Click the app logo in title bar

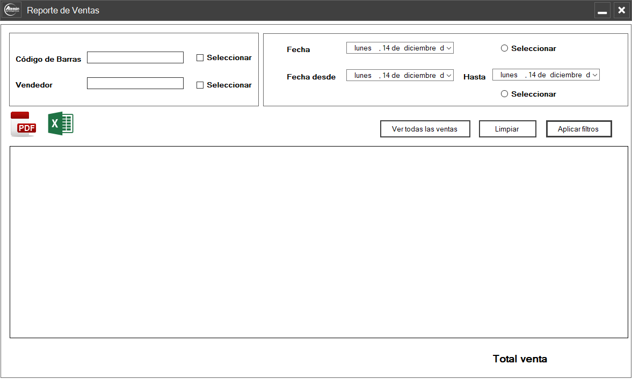[x=12, y=10]
